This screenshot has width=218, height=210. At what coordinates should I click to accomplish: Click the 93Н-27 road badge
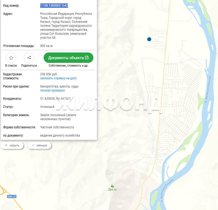pyautogui.click(x=12, y=197)
